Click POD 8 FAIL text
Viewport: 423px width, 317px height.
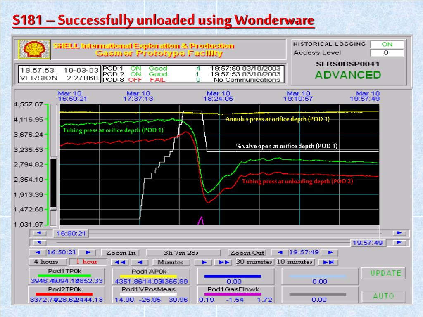158,80
